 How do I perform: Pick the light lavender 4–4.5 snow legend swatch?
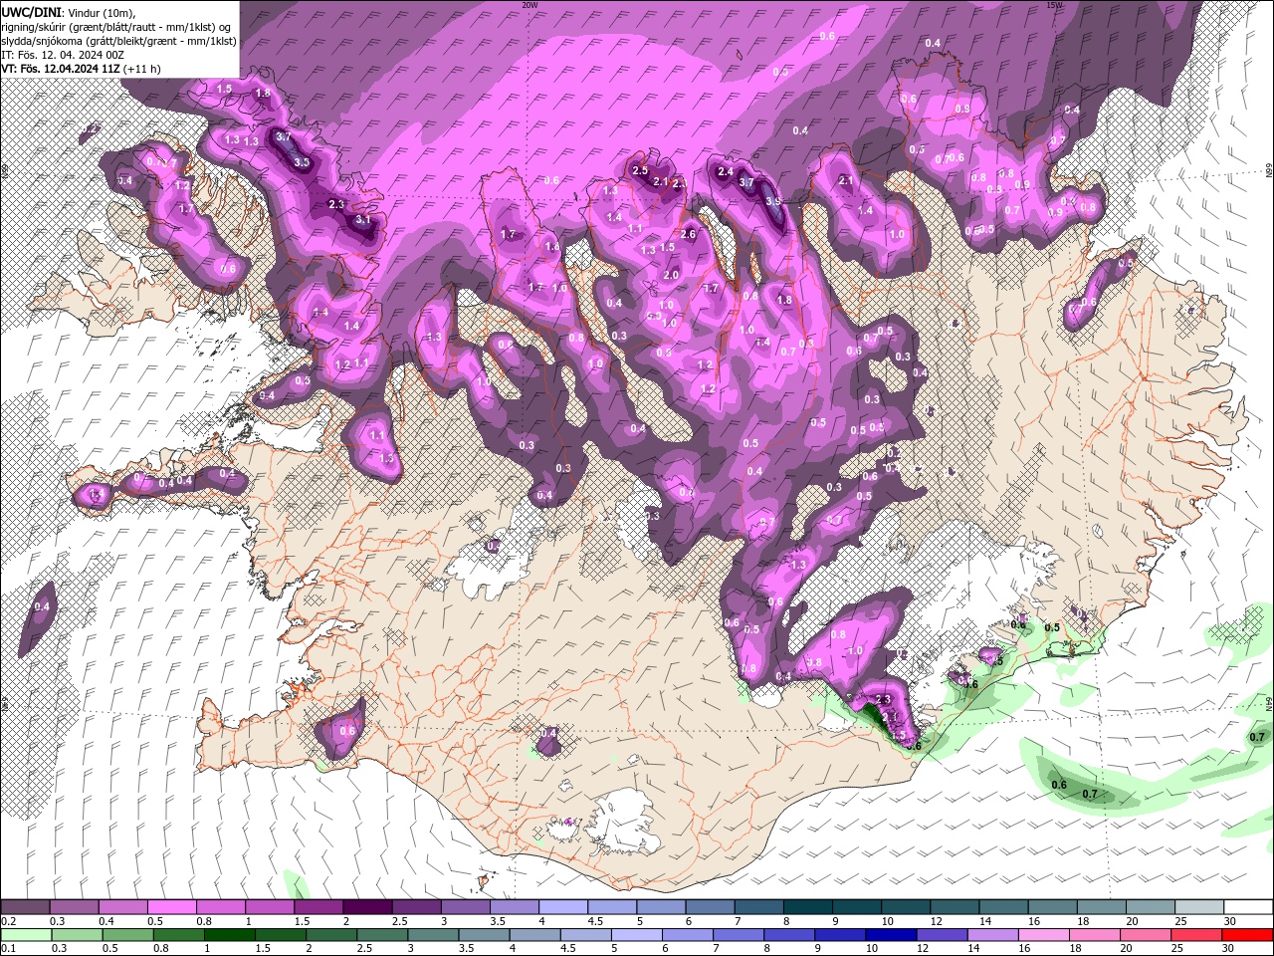point(563,907)
